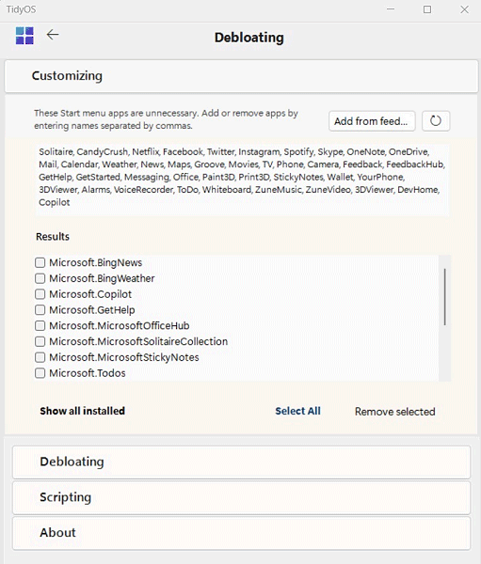Click the Results heading
The height and width of the screenshot is (564, 481).
pyautogui.click(x=53, y=237)
